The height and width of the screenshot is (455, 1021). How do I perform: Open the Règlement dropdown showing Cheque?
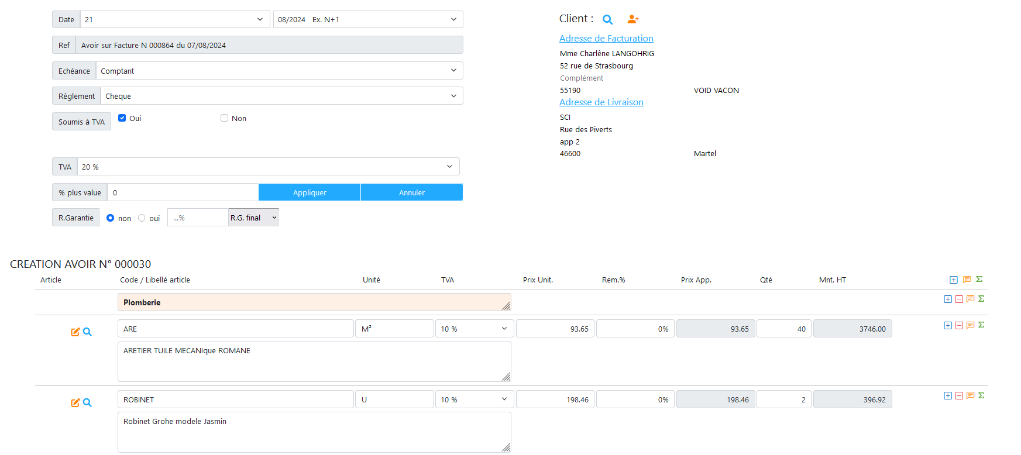(282, 96)
